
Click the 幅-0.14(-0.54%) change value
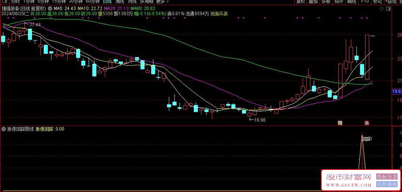pyautogui.click(x=150, y=14)
